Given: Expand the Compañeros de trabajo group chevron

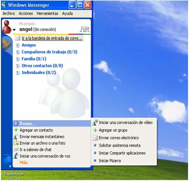Looking at the screenshot, I should pyautogui.click(x=18, y=52).
